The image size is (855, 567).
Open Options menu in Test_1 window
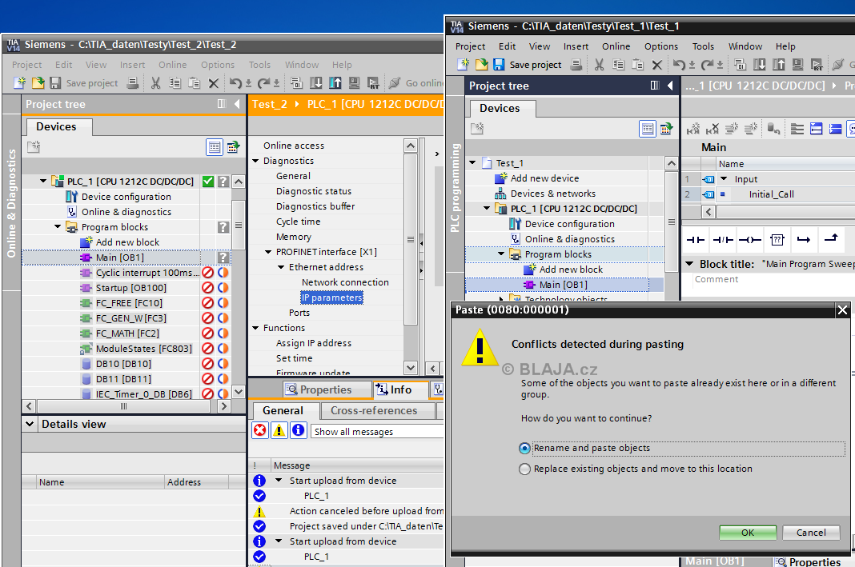[x=661, y=46]
